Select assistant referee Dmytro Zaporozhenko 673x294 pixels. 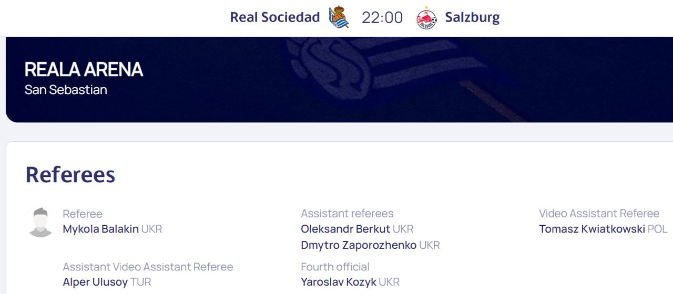(x=359, y=245)
